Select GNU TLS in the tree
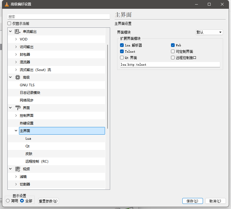The image size is (231, 209). (x=27, y=85)
